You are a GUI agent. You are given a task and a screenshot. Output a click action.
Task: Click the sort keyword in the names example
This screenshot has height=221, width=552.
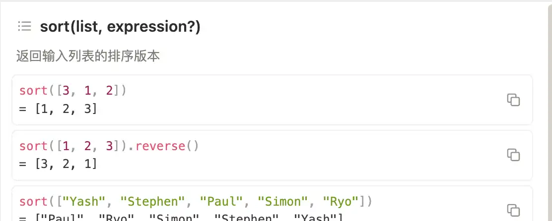point(32,202)
